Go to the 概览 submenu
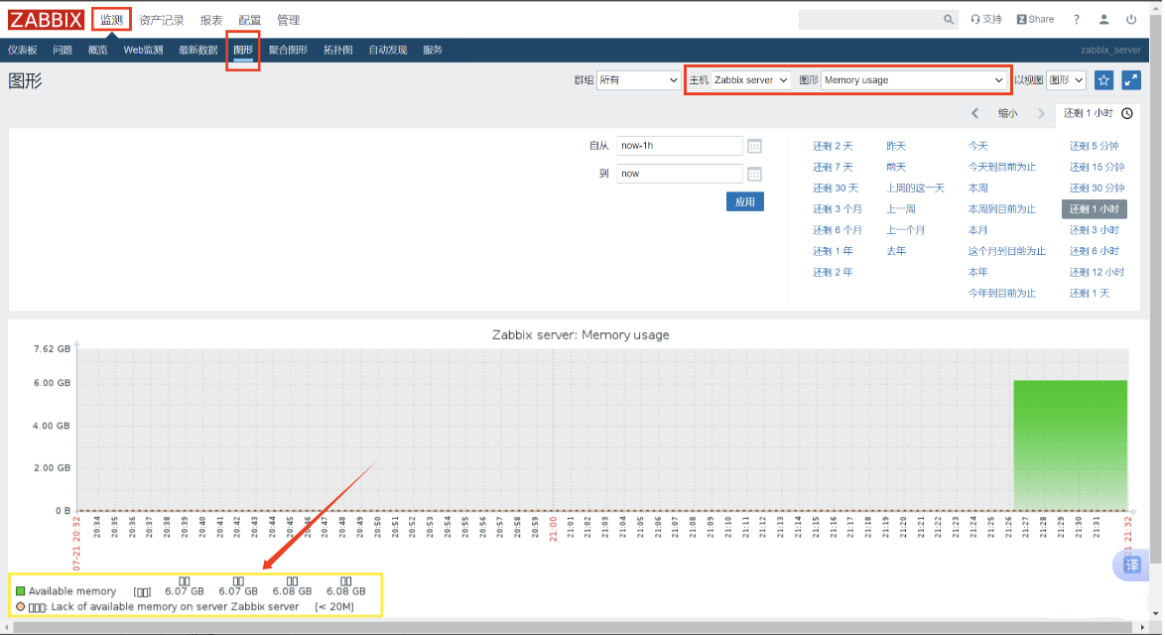 [97, 50]
